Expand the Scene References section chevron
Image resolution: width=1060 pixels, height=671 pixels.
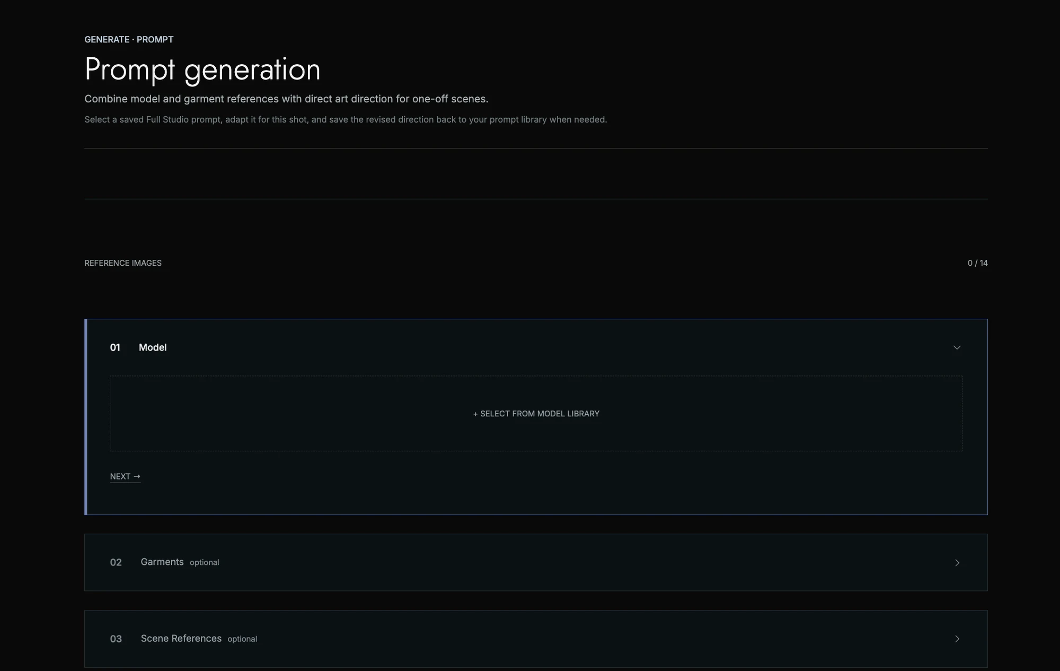pos(957,639)
